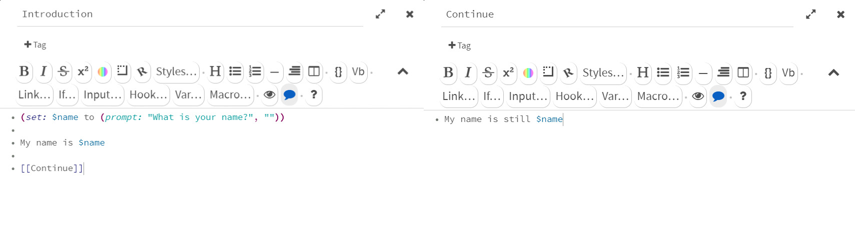Open the text colour rainbow swatch in Introduction

[x=103, y=71]
